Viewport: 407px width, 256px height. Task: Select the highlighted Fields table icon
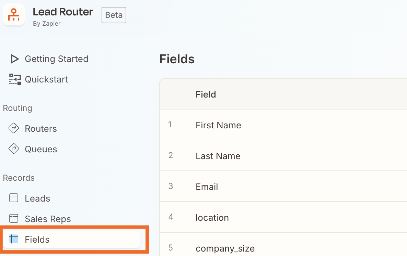pyautogui.click(x=14, y=239)
